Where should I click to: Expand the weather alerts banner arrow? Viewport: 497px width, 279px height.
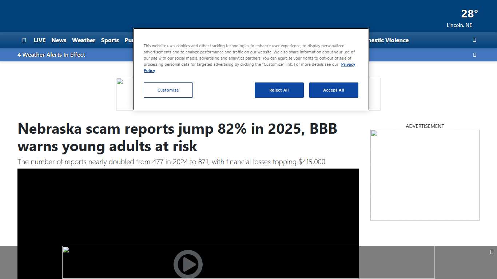474,54
